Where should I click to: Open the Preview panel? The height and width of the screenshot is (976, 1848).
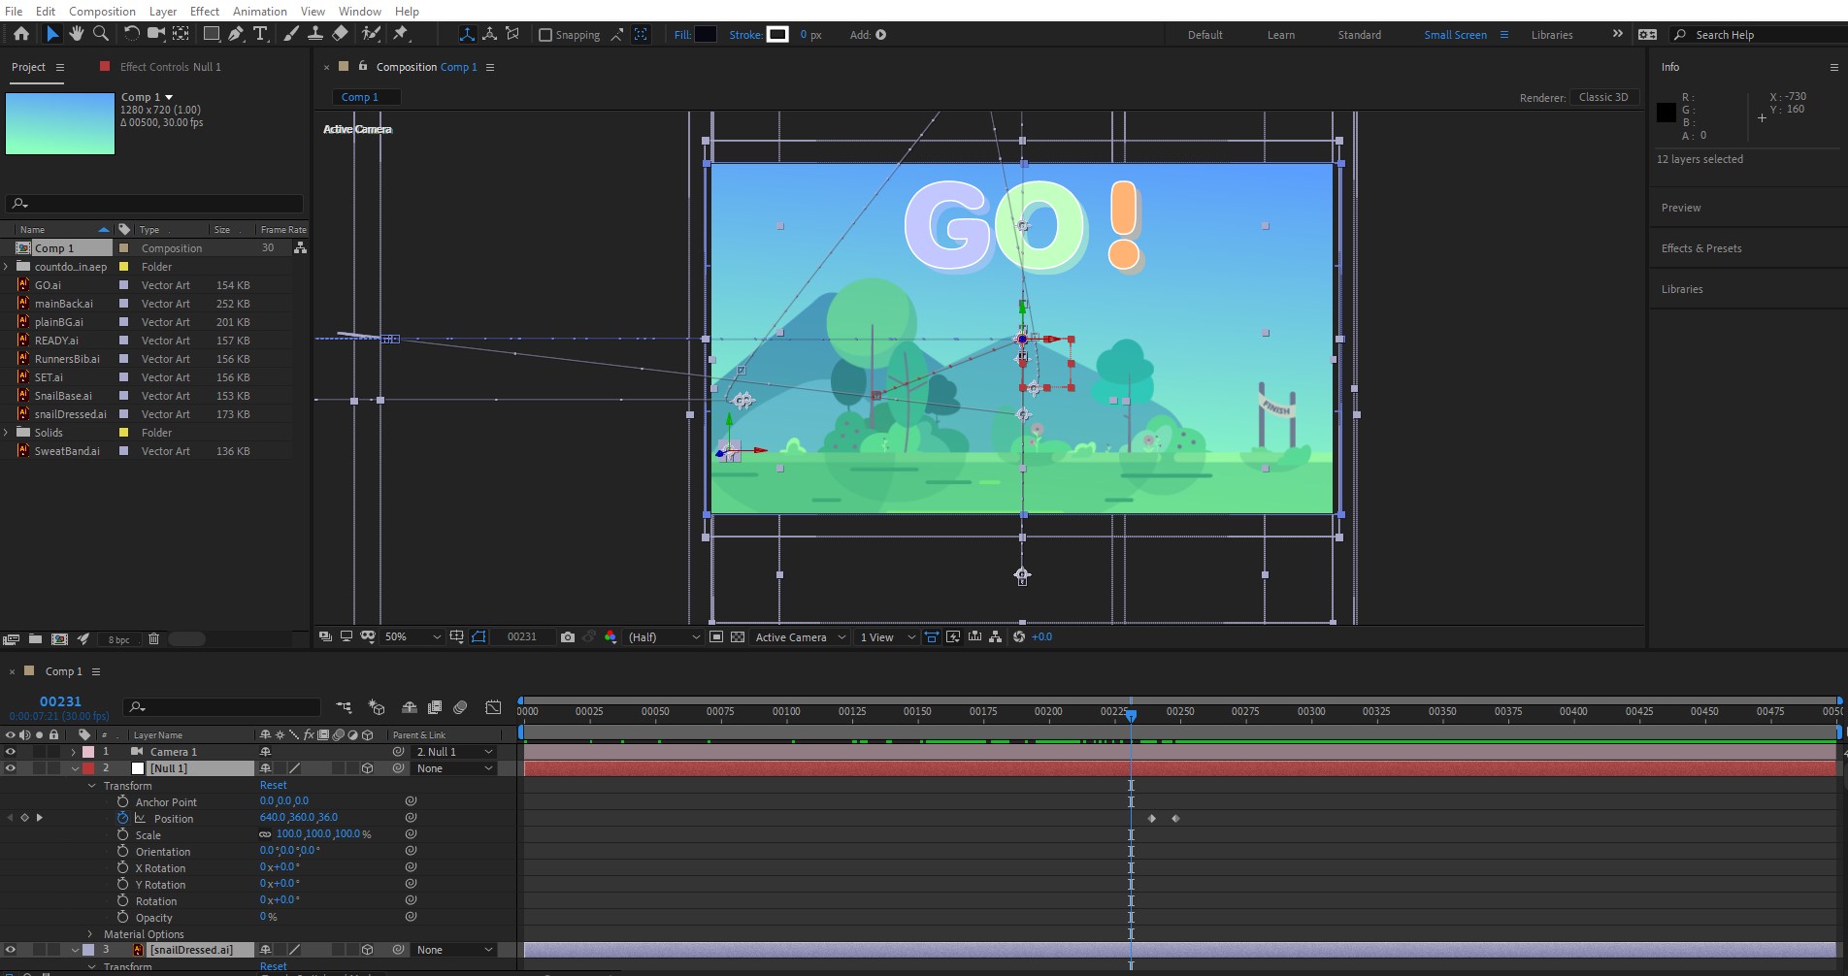[x=1680, y=208]
